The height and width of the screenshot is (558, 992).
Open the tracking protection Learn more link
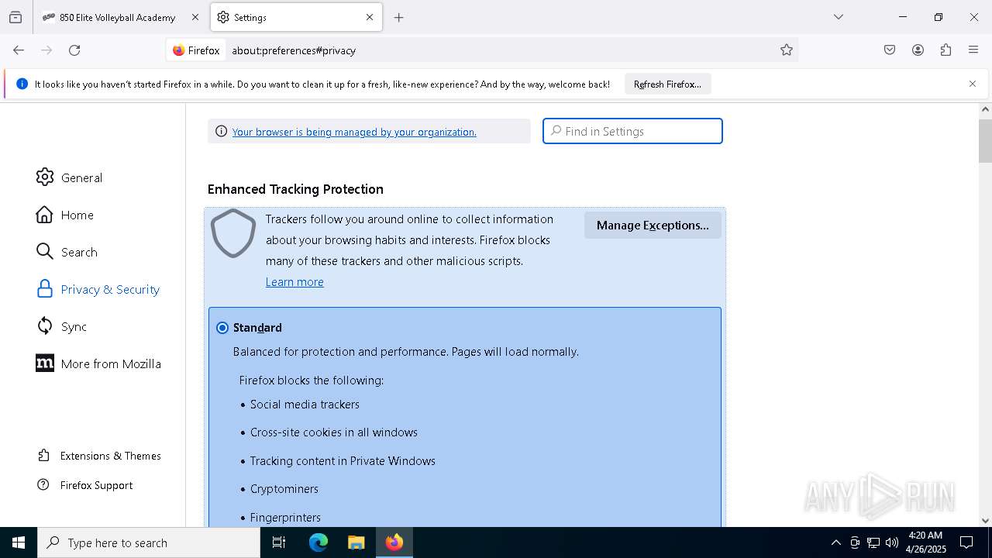click(294, 282)
